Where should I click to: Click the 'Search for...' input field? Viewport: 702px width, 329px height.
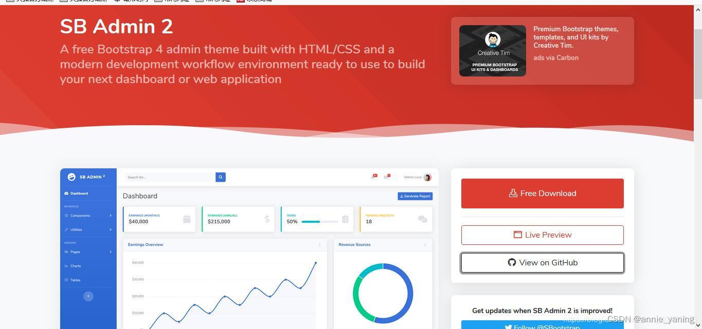pyautogui.click(x=170, y=177)
